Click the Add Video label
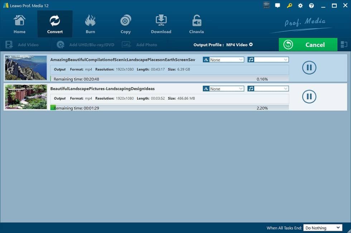Viewport: 351px width, 233px height. click(x=28, y=45)
